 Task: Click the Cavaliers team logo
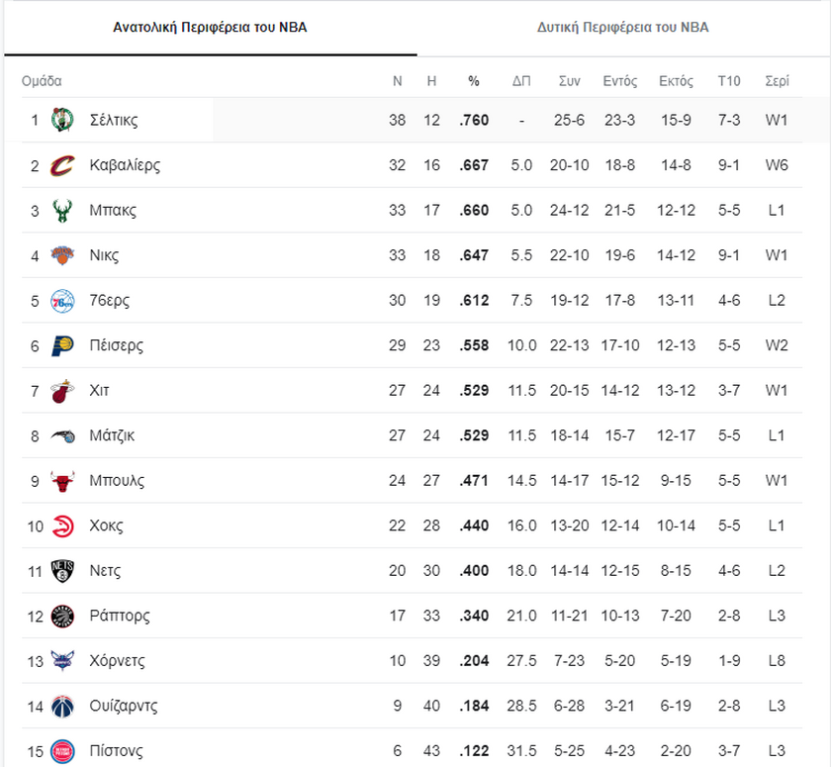click(62, 165)
